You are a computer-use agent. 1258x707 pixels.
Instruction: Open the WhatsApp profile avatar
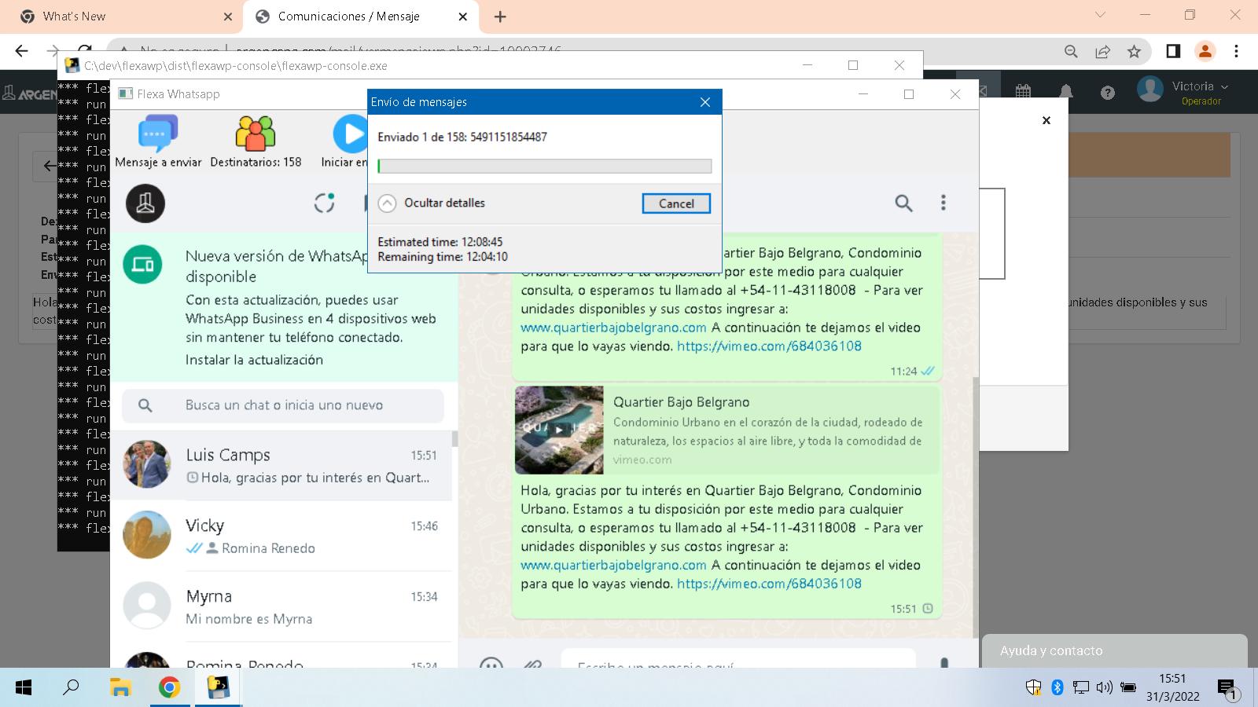pos(145,203)
